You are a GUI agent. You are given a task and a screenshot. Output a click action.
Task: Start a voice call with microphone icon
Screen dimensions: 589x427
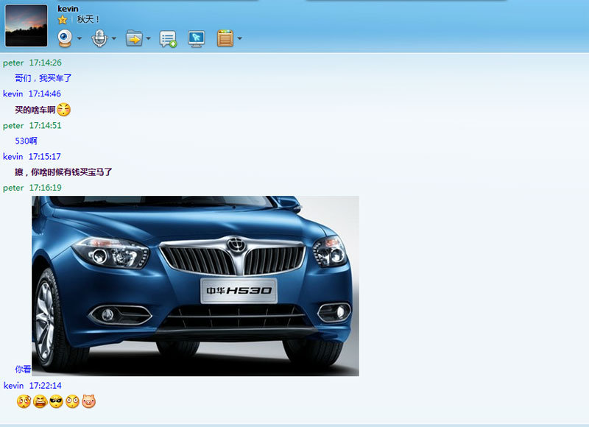tap(99, 38)
